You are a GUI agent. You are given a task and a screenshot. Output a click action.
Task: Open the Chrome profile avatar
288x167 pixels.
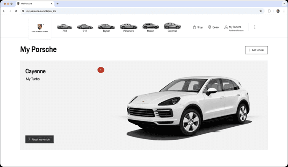coord(278,11)
